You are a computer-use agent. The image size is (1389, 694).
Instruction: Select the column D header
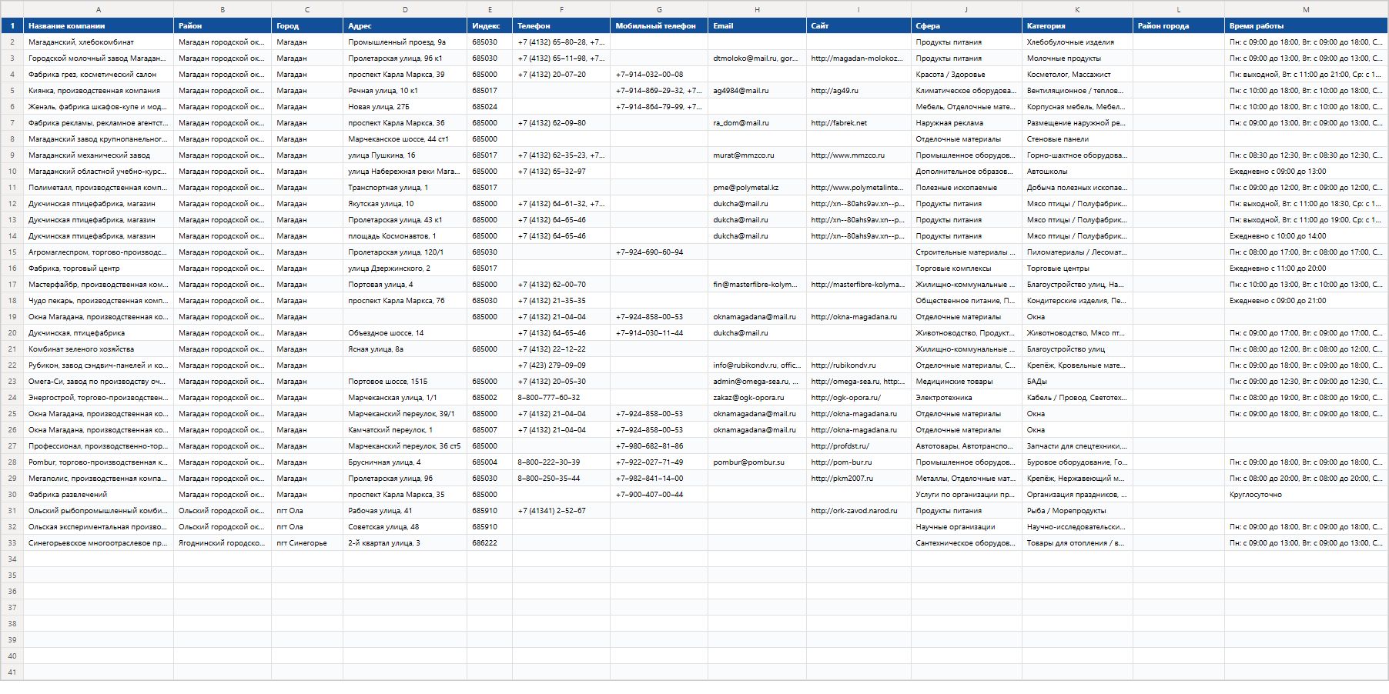405,9
